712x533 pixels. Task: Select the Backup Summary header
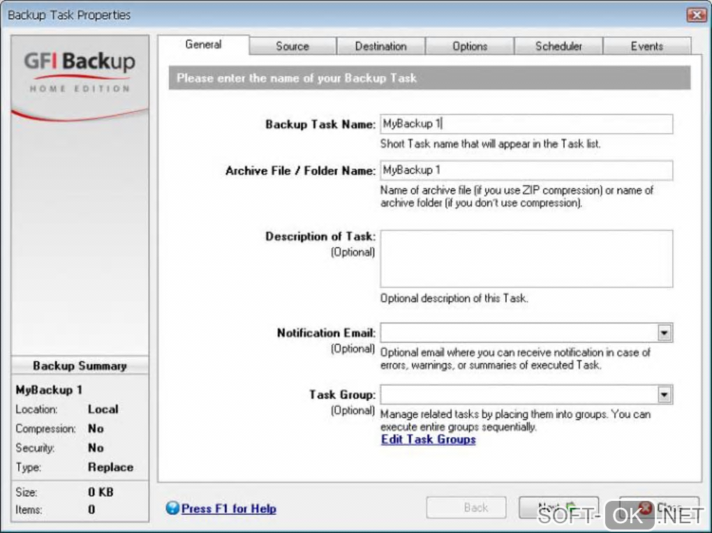click(x=80, y=366)
